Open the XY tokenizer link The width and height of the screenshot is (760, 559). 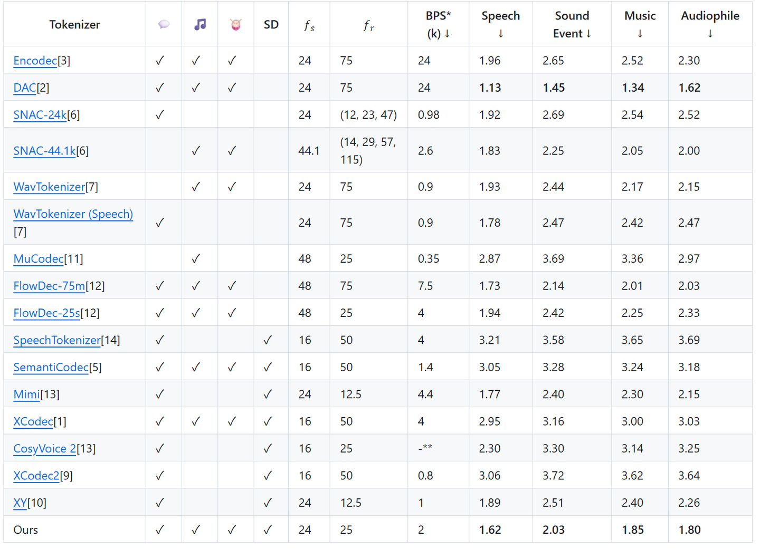(x=20, y=503)
